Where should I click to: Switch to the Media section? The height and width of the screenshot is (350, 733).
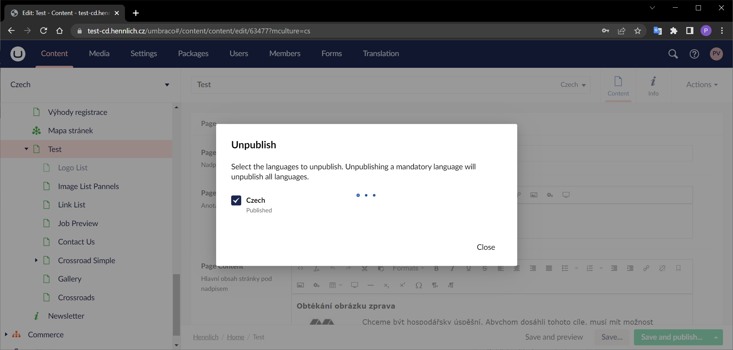pos(99,54)
